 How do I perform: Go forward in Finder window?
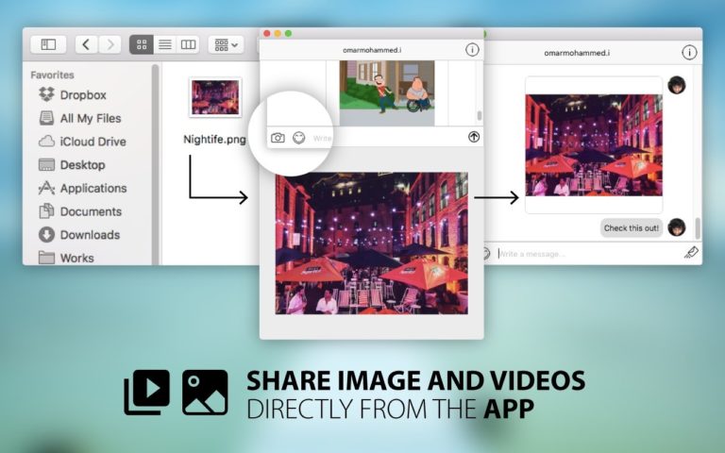(x=110, y=44)
